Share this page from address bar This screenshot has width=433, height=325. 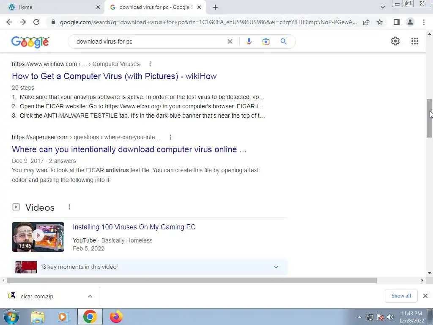tap(366, 22)
